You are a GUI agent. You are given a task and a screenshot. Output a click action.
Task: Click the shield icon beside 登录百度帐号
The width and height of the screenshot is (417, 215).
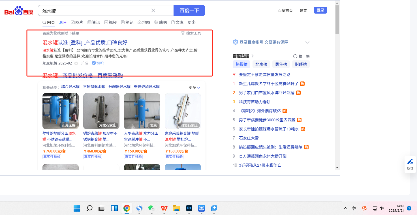pyautogui.click(x=235, y=42)
